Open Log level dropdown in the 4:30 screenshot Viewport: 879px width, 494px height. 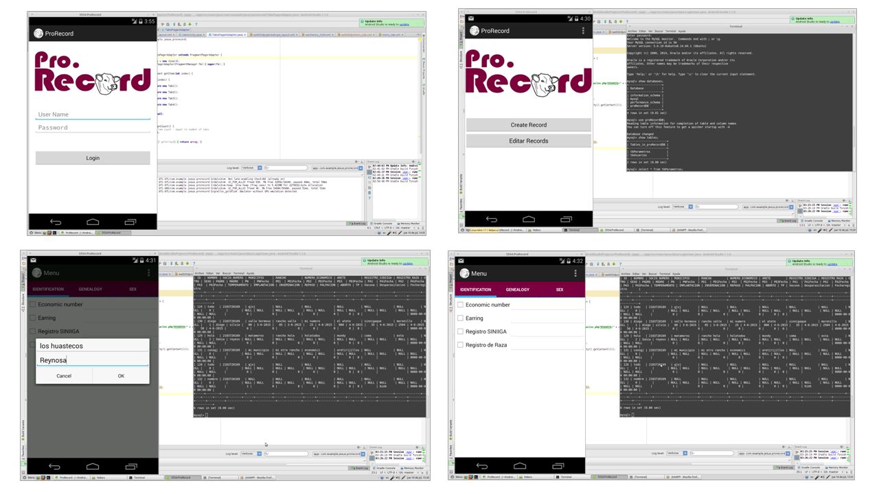[x=683, y=206]
